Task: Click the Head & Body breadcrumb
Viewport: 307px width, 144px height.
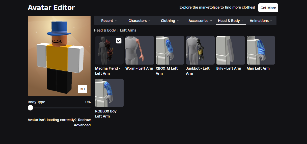Action: pyautogui.click(x=105, y=30)
